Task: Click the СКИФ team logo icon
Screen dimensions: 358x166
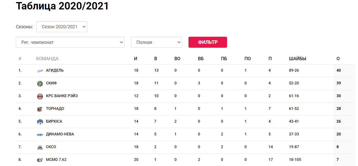Action: [40, 83]
